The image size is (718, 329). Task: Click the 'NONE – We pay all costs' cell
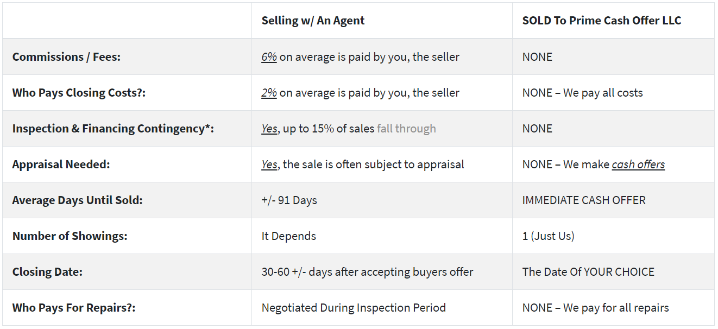click(x=582, y=93)
